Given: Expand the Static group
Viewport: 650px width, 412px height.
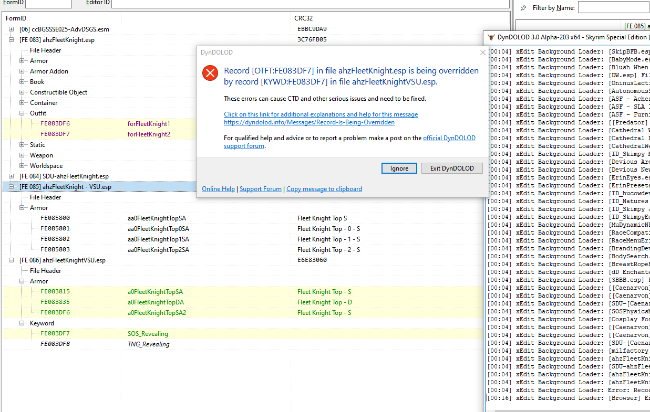Looking at the screenshot, I should click(22, 145).
